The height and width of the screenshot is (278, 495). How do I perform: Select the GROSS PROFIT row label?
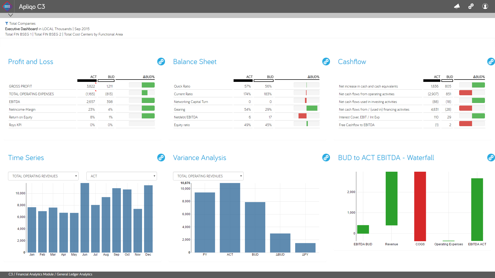[x=21, y=86]
